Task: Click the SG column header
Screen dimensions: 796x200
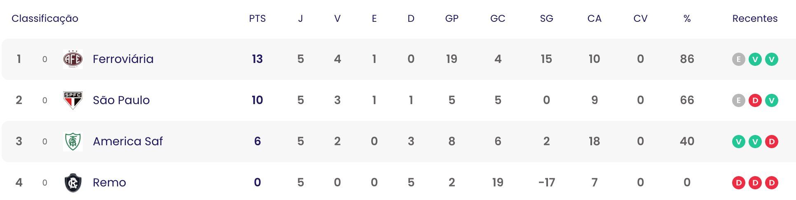Action: (x=546, y=19)
